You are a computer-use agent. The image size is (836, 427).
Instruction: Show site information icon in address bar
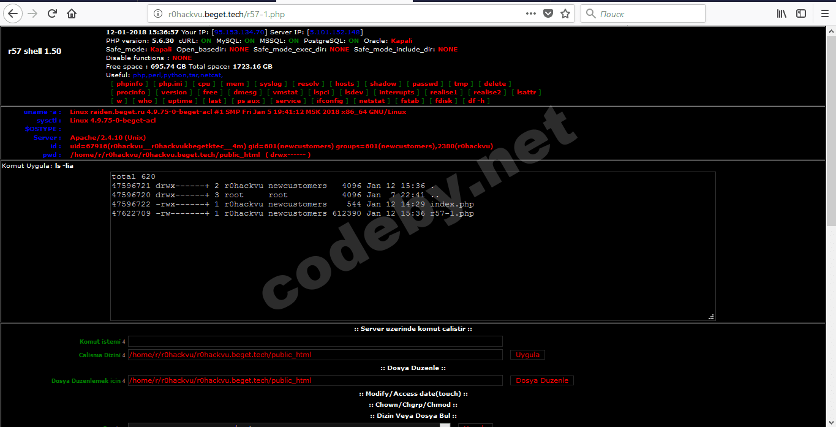coord(158,13)
